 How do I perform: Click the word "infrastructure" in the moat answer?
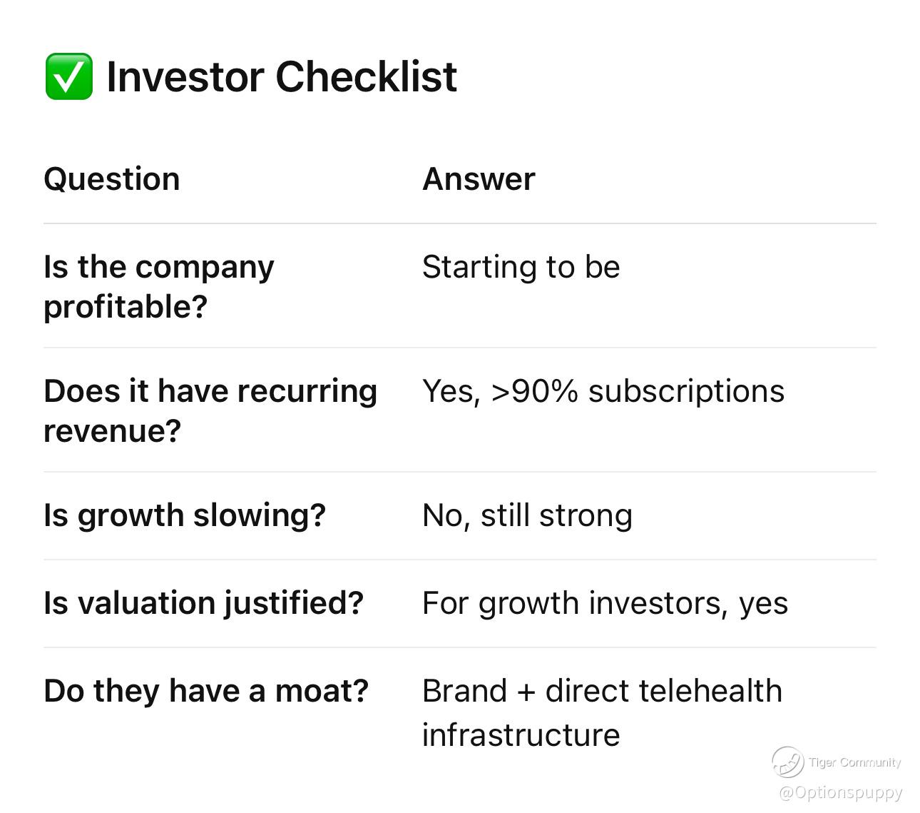[x=521, y=735]
